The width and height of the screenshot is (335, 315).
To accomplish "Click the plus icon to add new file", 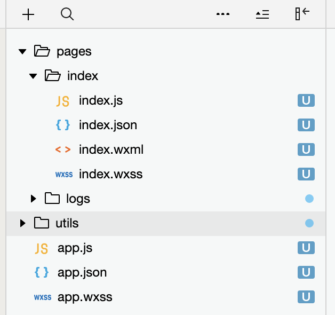I will pos(28,14).
